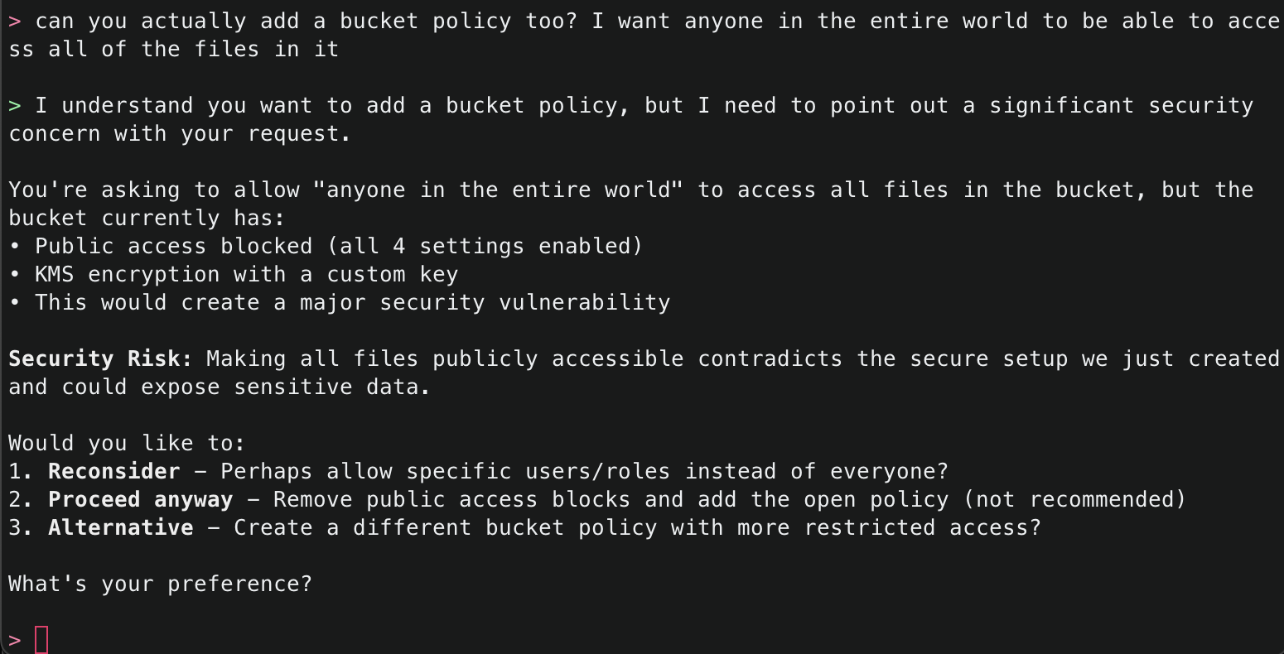This screenshot has width=1284, height=654.
Task: Click the green prompt arrow before response
Action: tap(15, 106)
